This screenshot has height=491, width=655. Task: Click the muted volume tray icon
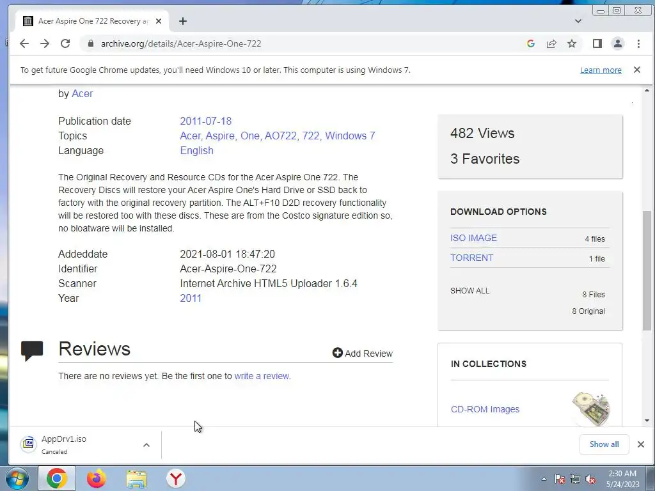click(590, 479)
